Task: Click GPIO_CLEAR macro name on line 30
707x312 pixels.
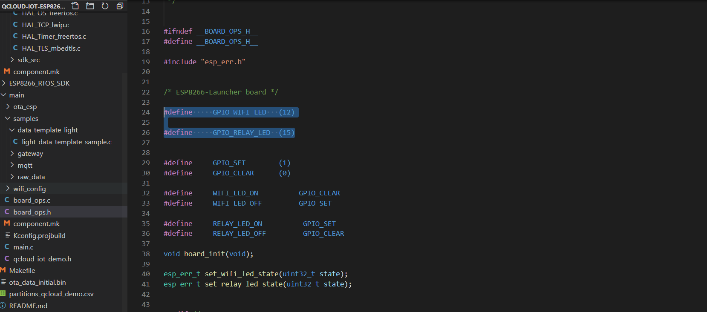Action: coord(233,173)
